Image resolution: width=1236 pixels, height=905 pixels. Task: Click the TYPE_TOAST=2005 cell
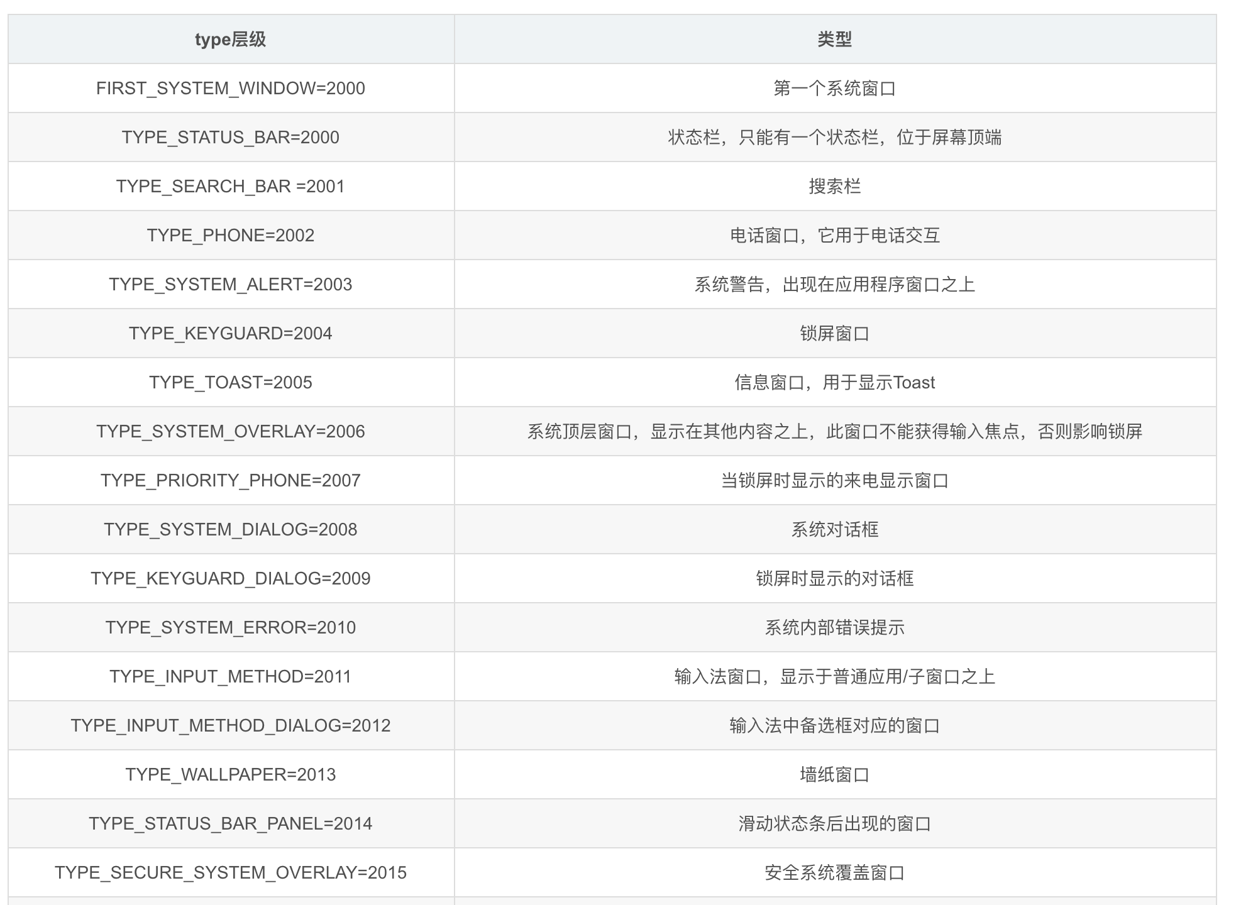click(x=230, y=383)
